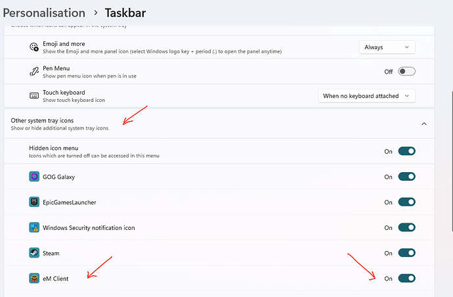Click the GOG Galaxy app icon
453x297 pixels.
coord(34,176)
